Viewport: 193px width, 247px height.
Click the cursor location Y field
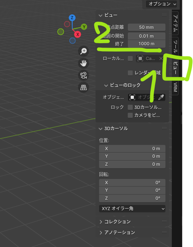[132, 156]
